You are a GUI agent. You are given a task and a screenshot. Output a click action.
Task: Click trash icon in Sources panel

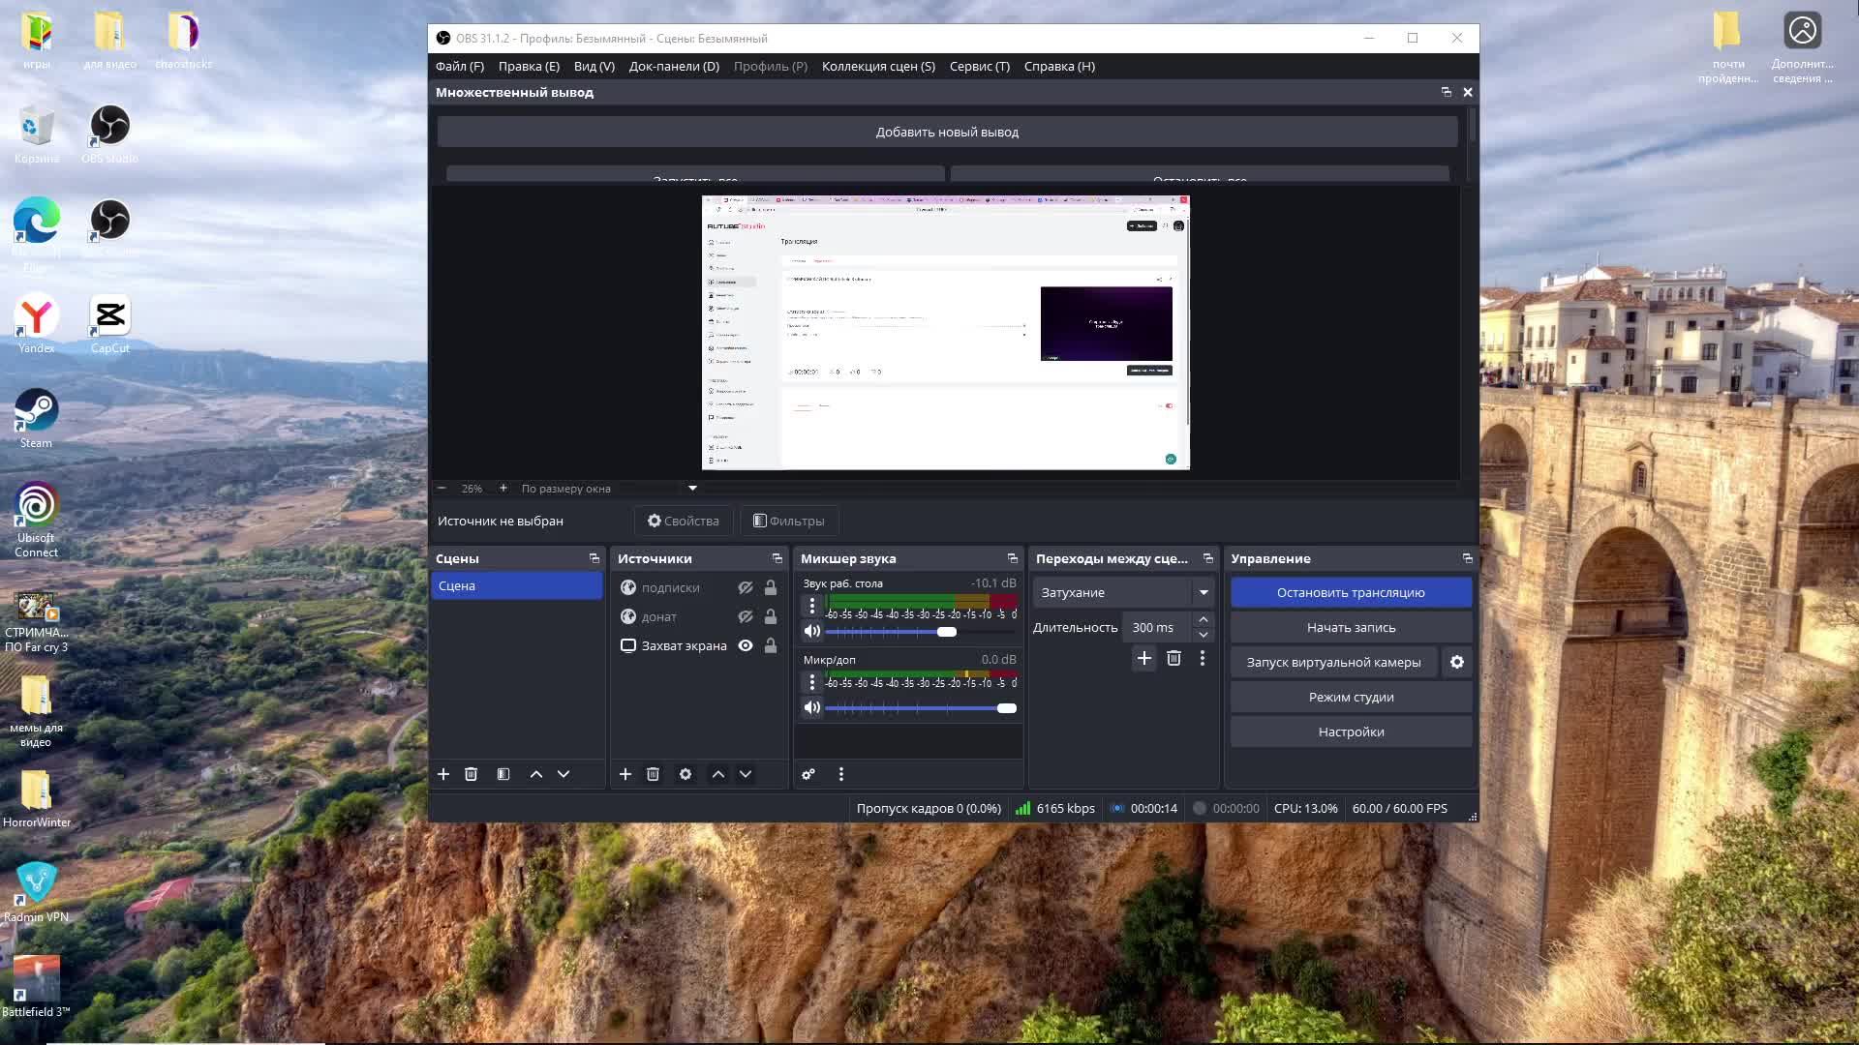pos(653,774)
